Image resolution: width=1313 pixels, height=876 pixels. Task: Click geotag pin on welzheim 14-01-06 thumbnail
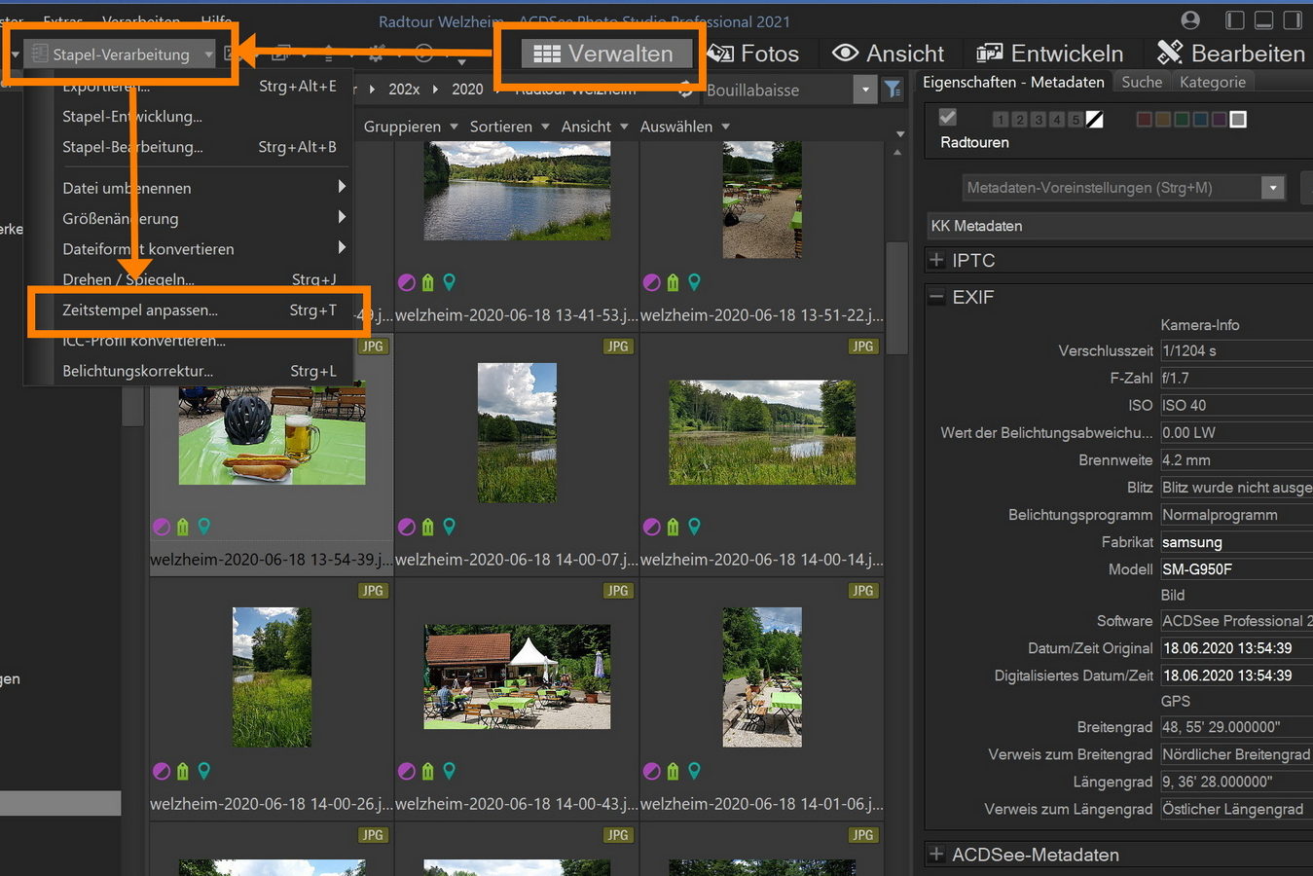coord(694,771)
